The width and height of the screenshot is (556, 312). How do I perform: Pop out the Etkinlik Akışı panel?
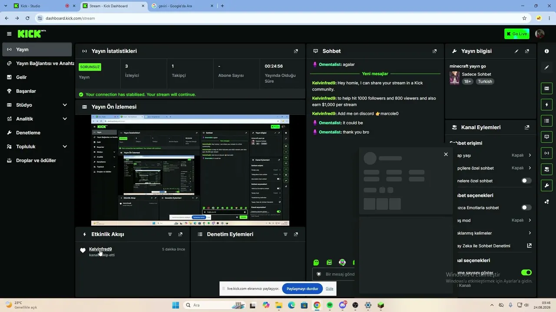pyautogui.click(x=180, y=234)
